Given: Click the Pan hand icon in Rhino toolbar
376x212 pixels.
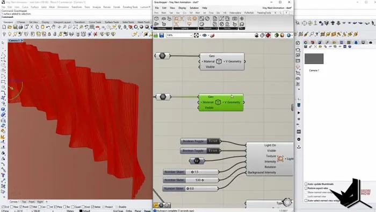Looking at the screenshot, I should coord(54,27).
